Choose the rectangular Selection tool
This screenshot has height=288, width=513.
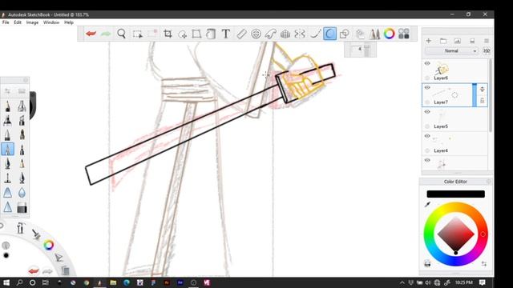pyautogui.click(x=137, y=34)
